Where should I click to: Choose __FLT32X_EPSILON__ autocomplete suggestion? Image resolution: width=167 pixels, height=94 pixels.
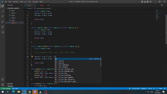click(77, 75)
